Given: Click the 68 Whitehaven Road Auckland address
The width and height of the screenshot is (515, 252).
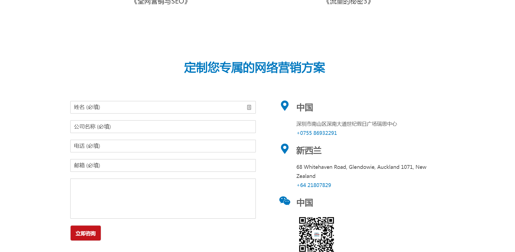Looking at the screenshot, I should point(361,167).
